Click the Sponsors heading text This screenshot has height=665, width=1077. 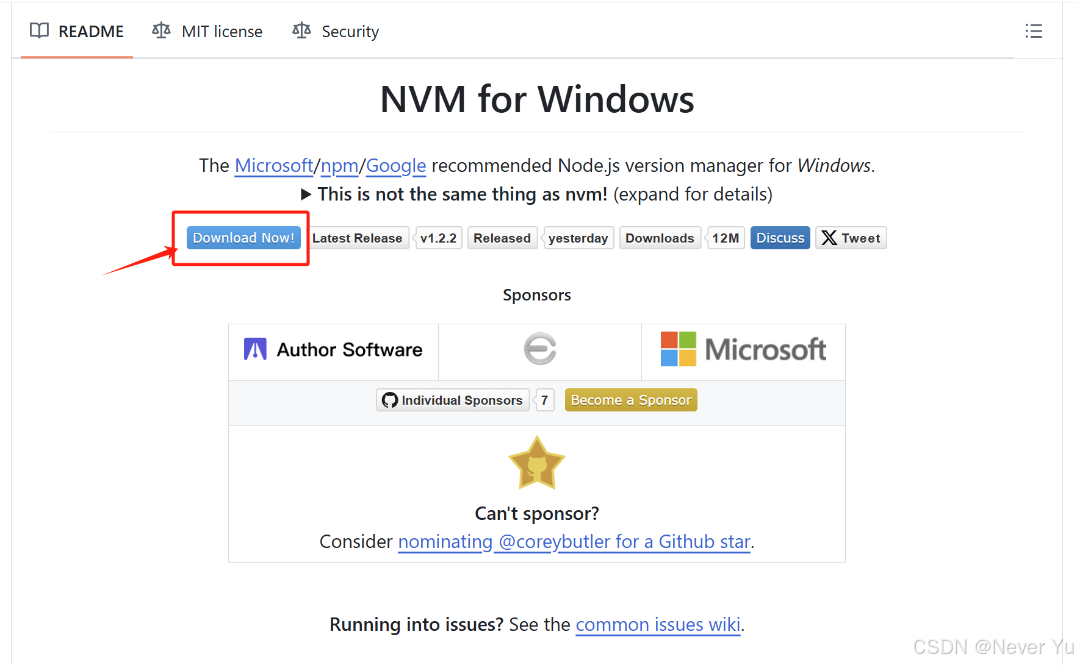537,295
